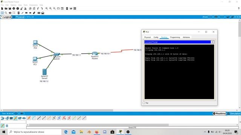Click the Server0 device icon
Screen dimensions: 241x135
tap(44, 72)
